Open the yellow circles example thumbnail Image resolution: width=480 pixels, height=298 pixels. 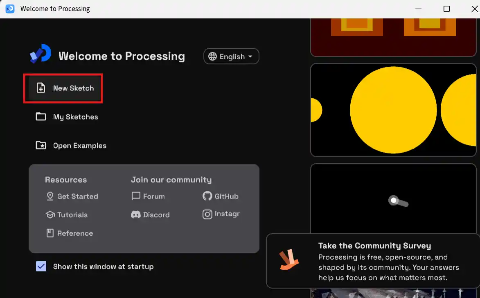pos(393,110)
